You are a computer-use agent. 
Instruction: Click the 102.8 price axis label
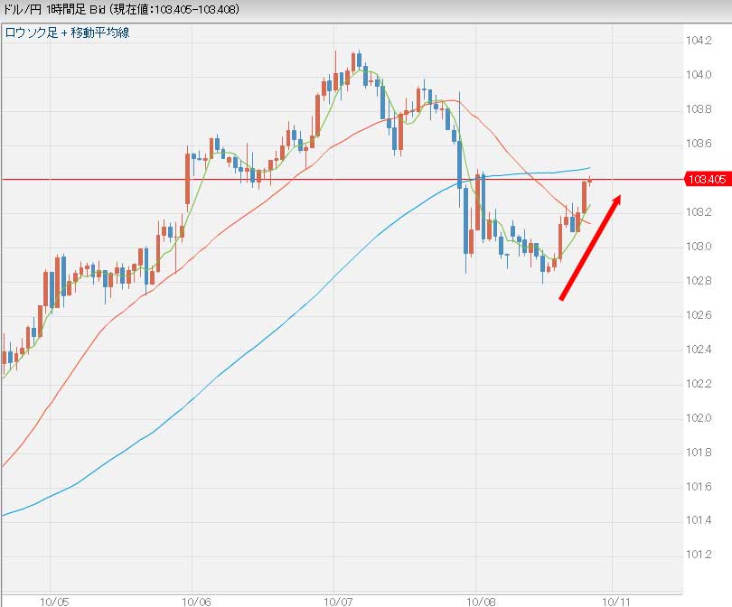tap(699, 280)
